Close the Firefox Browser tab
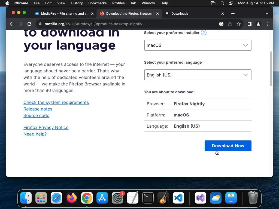This screenshot has width=279, height=209. tap(157, 14)
